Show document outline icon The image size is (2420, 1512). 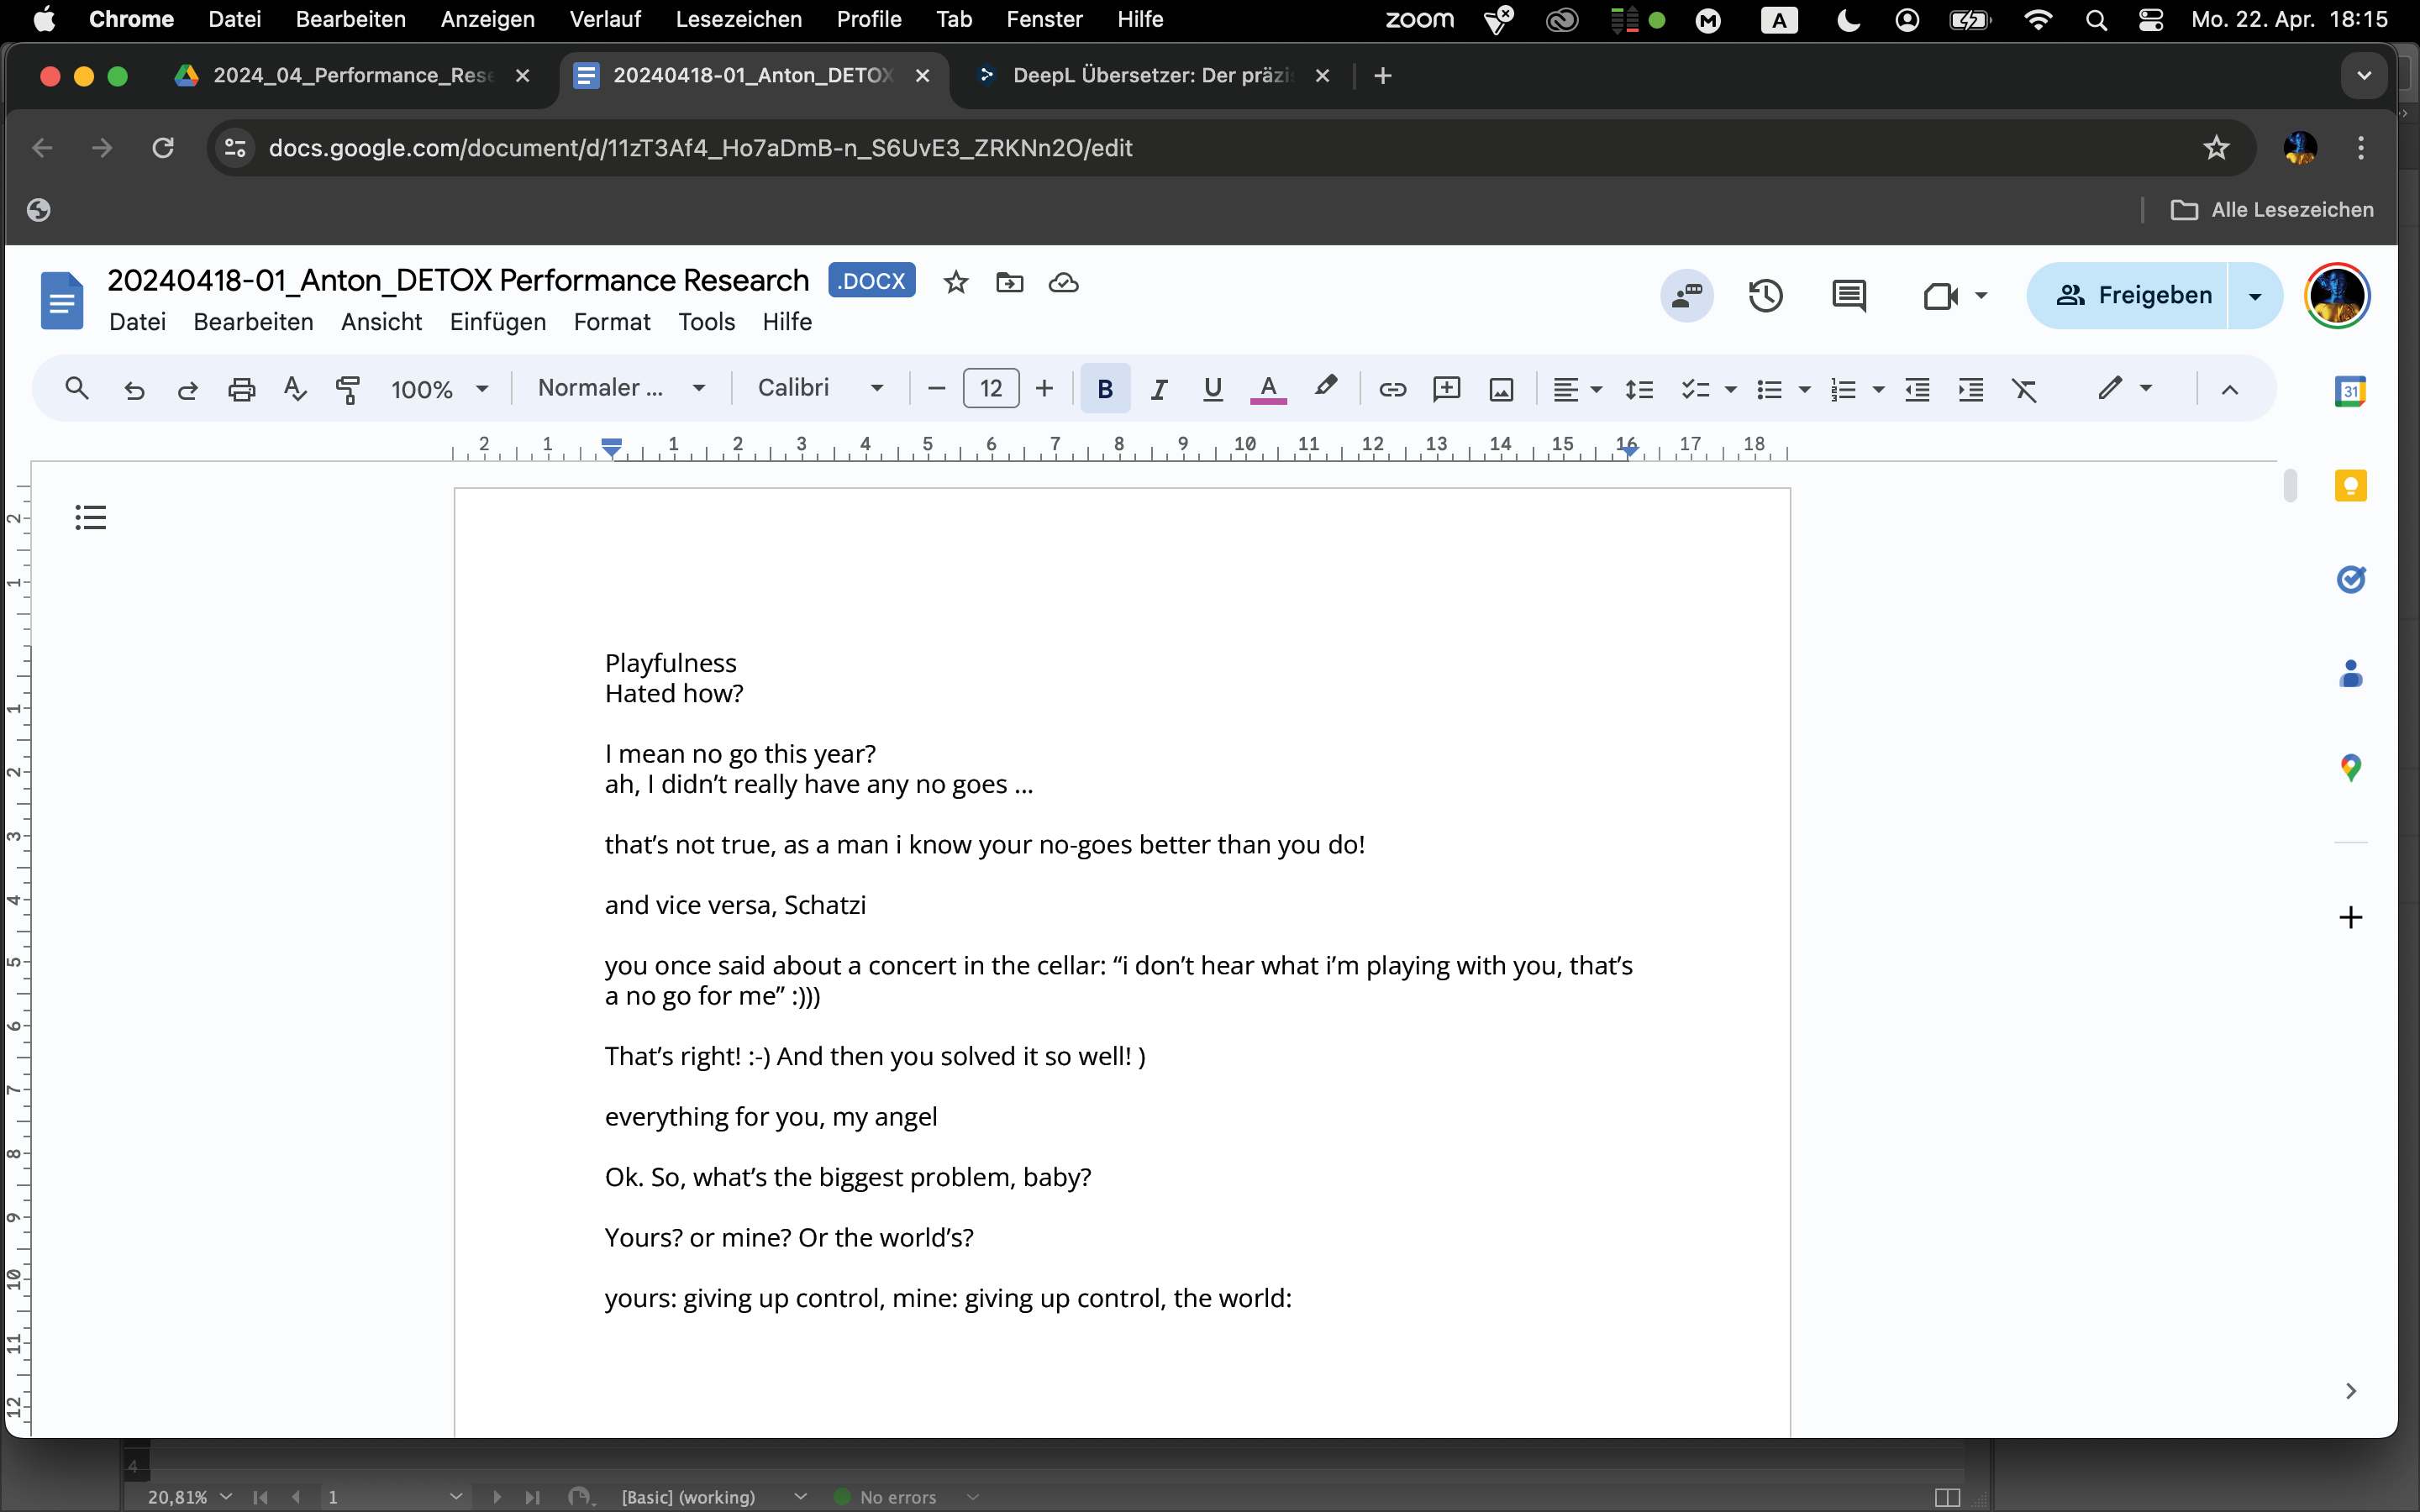[x=90, y=517]
